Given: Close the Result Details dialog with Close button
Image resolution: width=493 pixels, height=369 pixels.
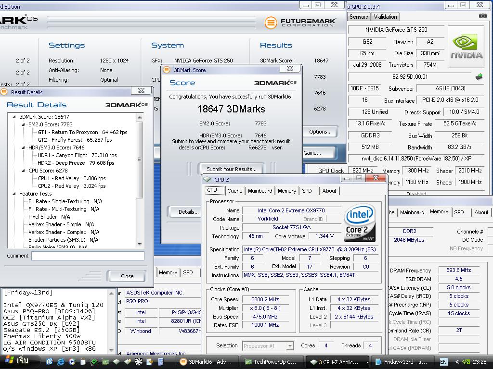Looking at the screenshot, I should click(x=127, y=276).
